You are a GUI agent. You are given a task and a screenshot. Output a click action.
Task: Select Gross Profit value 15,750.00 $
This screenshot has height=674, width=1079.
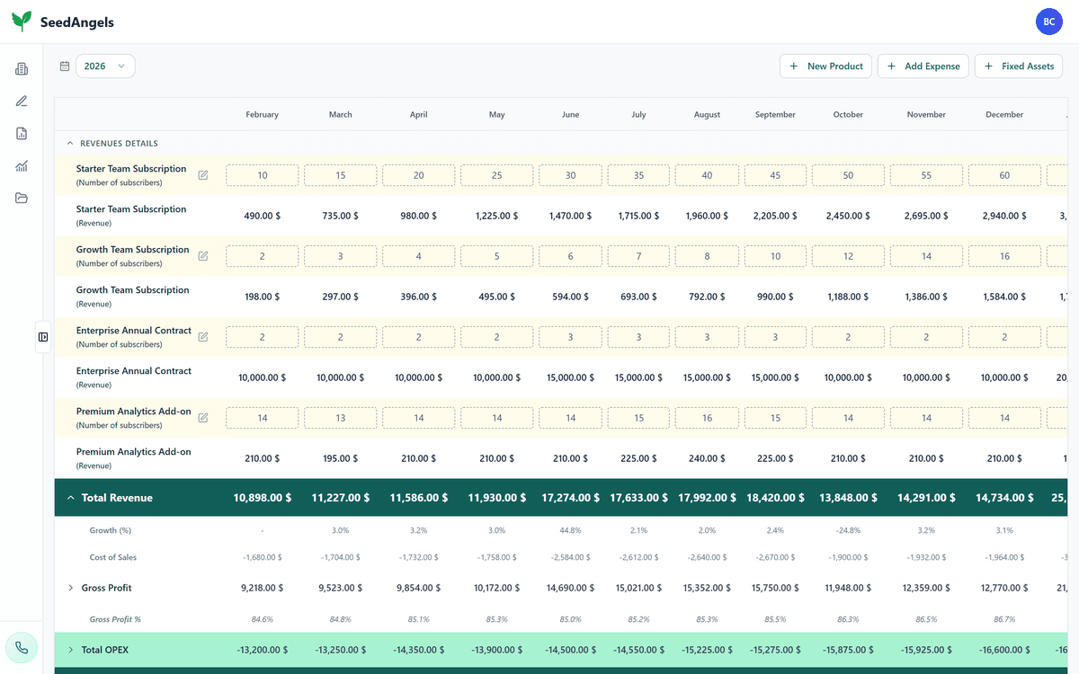(775, 588)
